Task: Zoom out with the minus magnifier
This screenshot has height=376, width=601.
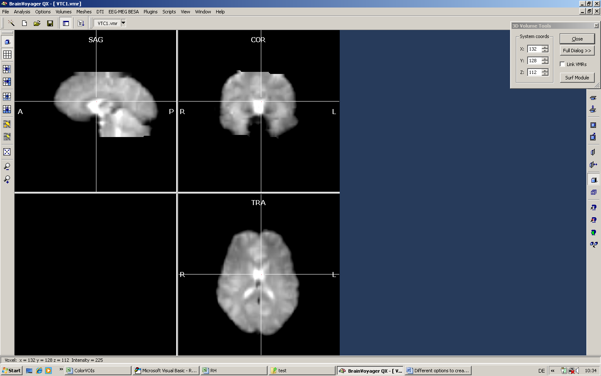Action: pyautogui.click(x=7, y=167)
